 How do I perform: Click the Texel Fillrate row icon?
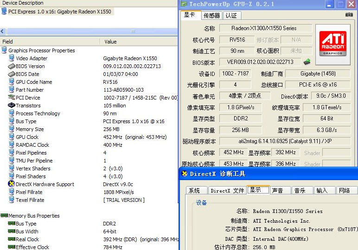coord(12,200)
